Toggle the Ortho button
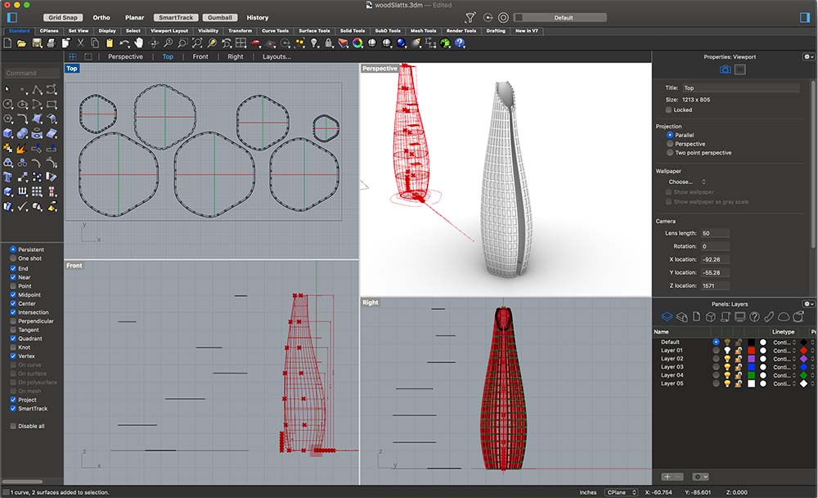818x498 pixels. (x=101, y=17)
